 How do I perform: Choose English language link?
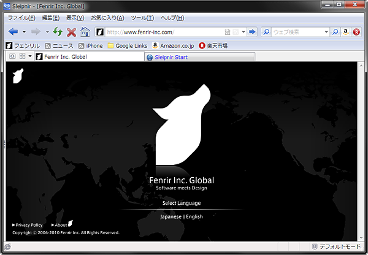click(x=194, y=216)
